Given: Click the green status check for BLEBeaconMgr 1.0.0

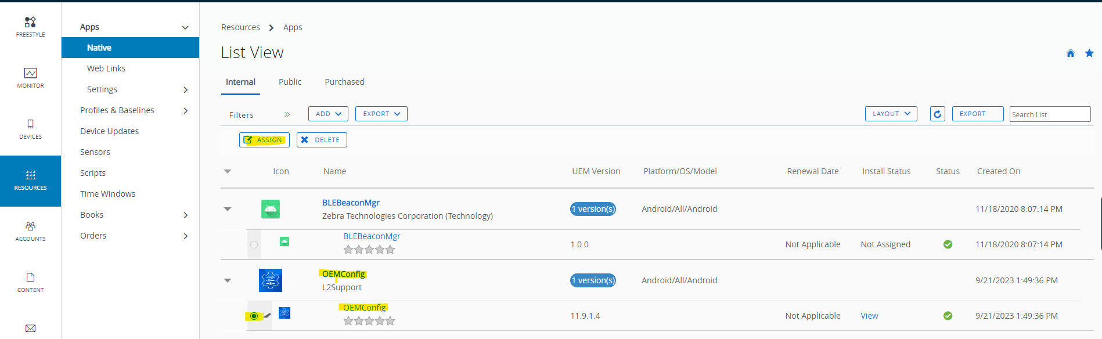Looking at the screenshot, I should click(x=948, y=244).
